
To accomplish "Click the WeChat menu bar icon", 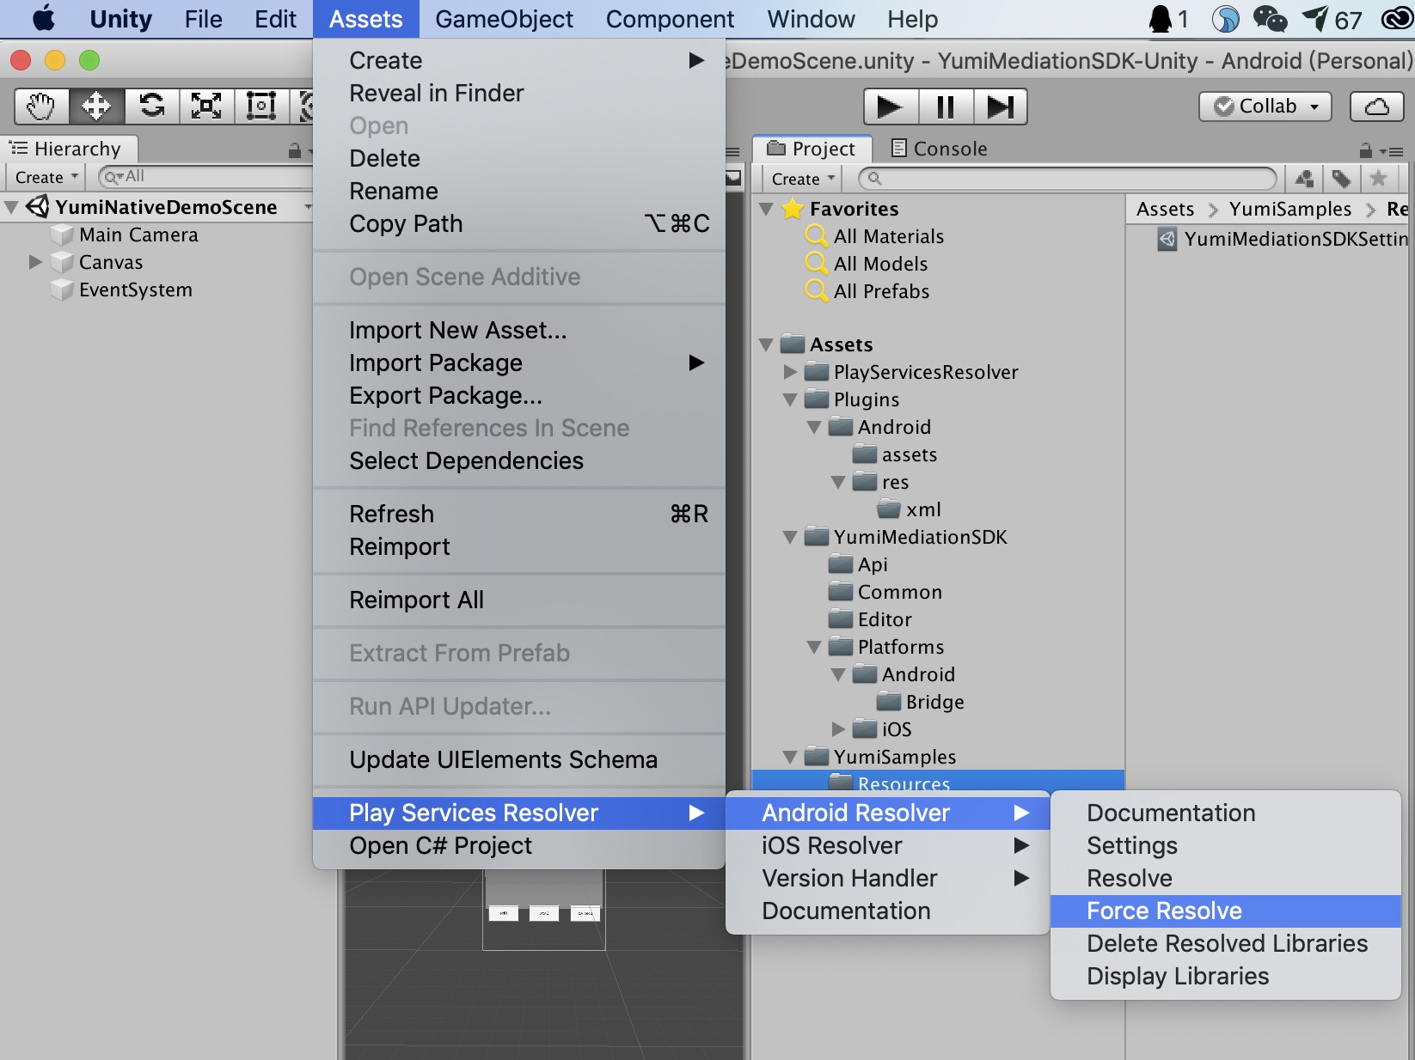I will coord(1271,18).
